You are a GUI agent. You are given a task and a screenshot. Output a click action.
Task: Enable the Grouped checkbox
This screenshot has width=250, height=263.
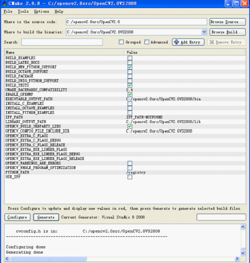tap(121, 42)
